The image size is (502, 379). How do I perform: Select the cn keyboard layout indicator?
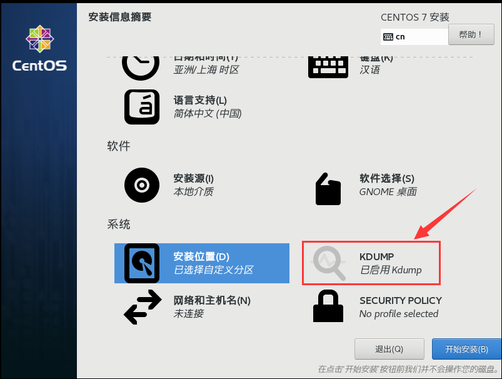pos(414,37)
